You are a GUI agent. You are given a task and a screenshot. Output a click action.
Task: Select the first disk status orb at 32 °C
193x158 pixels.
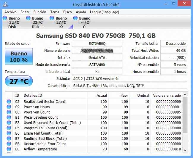point(5,18)
